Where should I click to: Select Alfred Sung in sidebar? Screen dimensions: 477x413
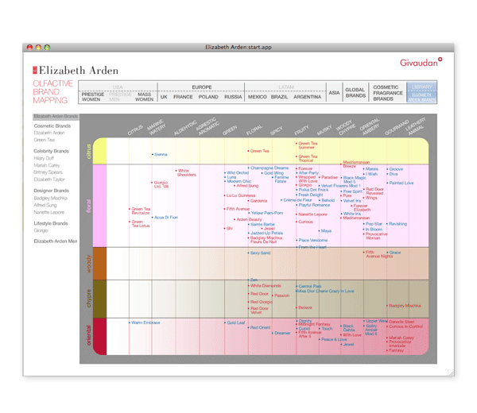pyautogui.click(x=45, y=205)
